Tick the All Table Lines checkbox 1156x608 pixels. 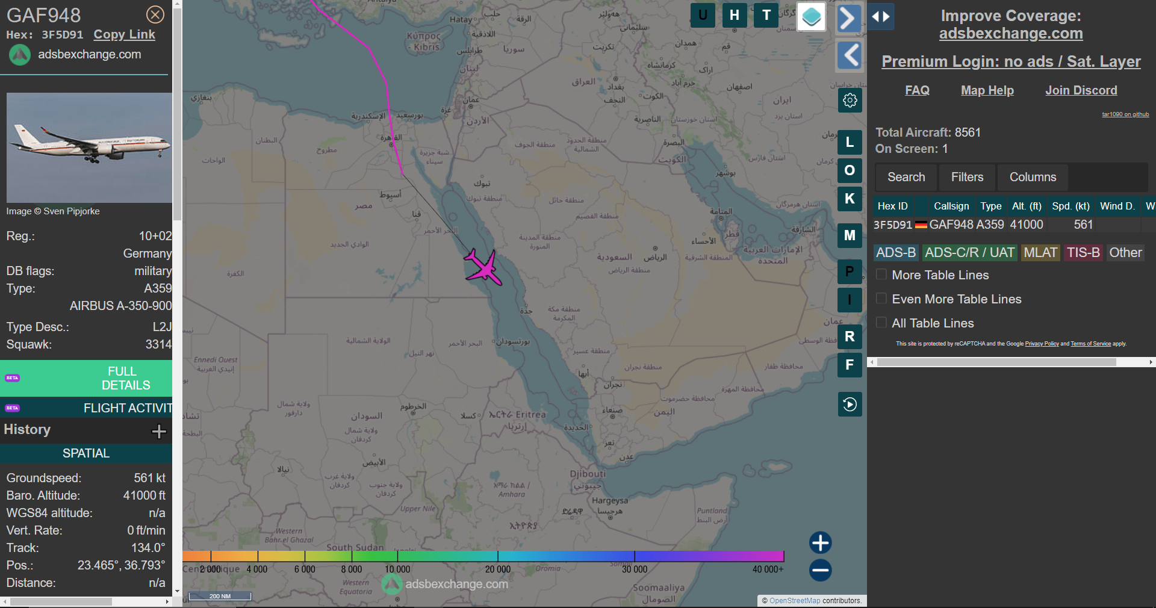point(881,323)
